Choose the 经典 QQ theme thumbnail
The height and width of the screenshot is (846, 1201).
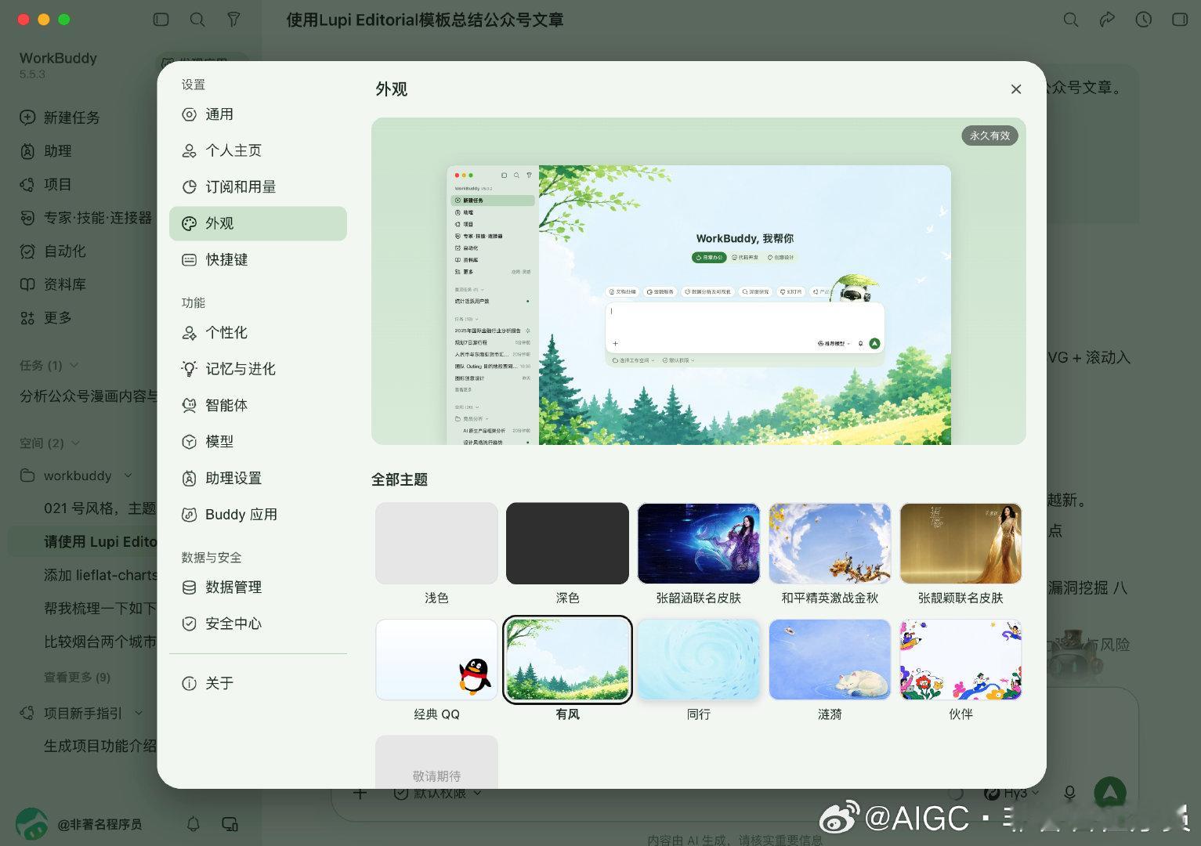coord(436,660)
